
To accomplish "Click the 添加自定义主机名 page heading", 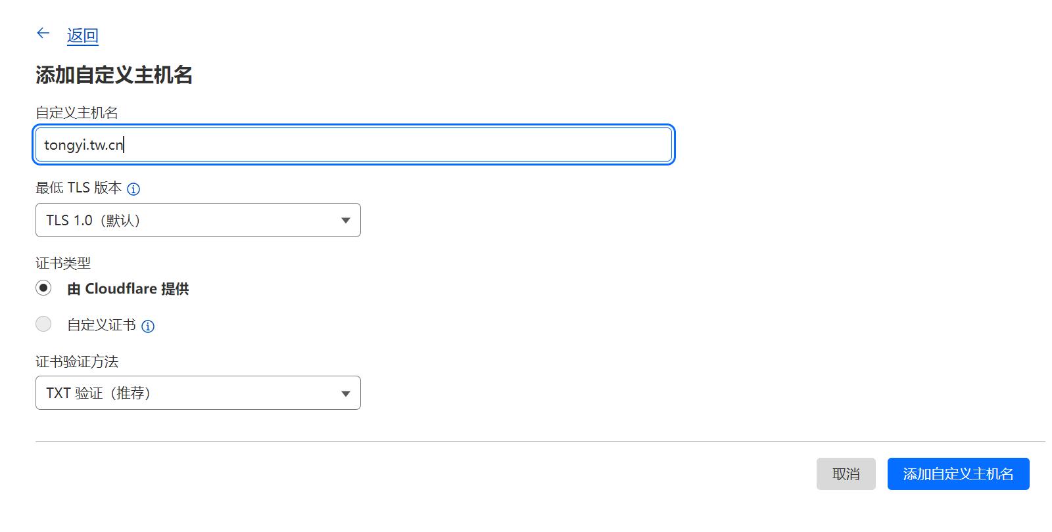I will click(x=114, y=76).
